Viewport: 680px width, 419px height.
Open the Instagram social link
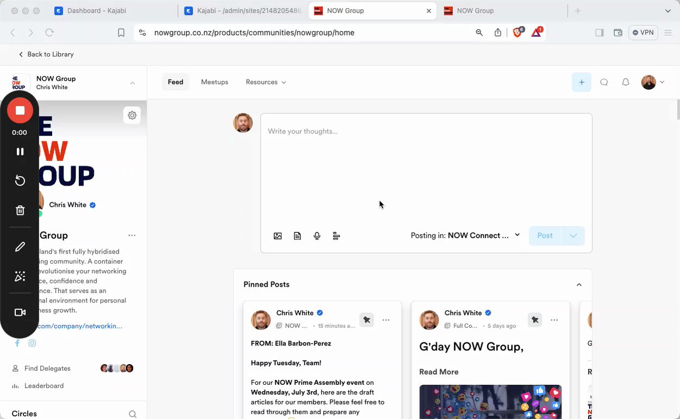point(33,344)
